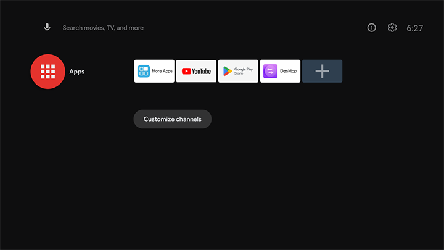This screenshot has height=250, width=444.
Task: Click the 6:27 clock display
Action: 414,28
